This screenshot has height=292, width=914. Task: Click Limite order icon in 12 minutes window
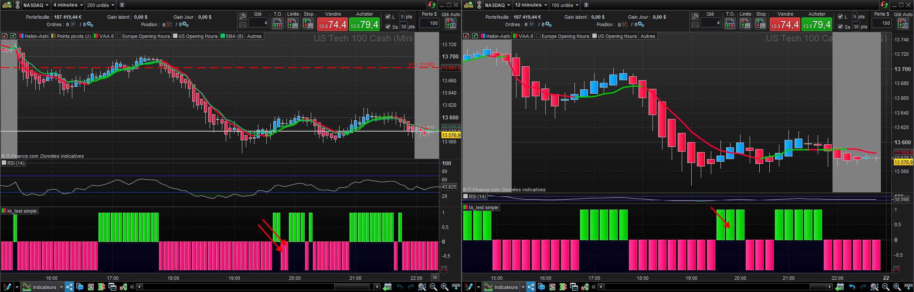pyautogui.click(x=745, y=24)
